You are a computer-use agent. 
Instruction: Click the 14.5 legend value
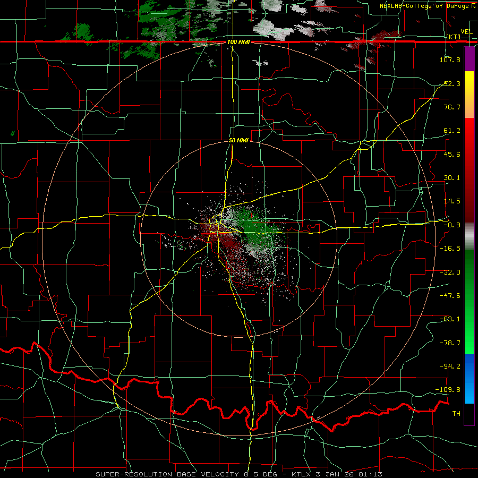click(451, 201)
